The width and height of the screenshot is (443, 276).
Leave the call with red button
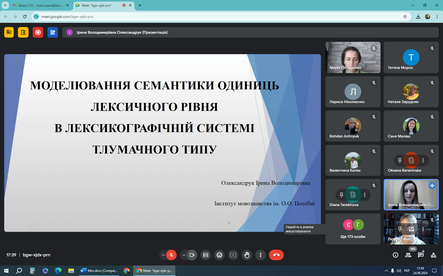276,255
